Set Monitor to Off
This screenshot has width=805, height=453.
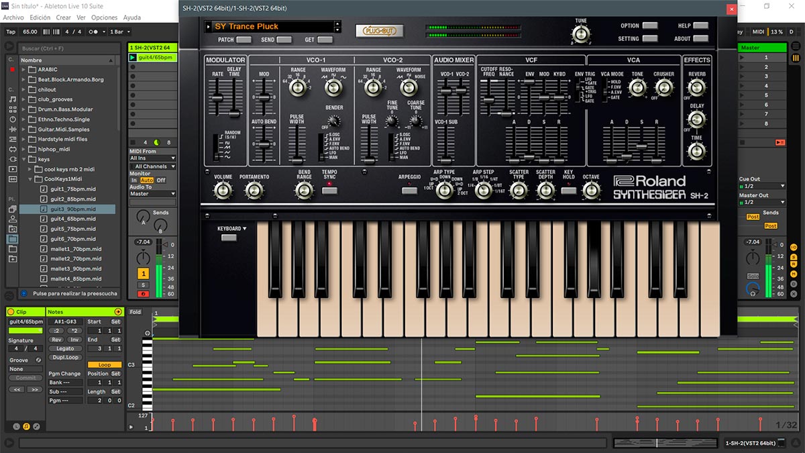(161, 181)
